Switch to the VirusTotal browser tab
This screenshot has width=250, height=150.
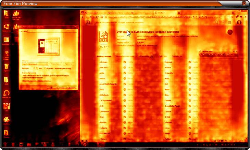click(165, 13)
